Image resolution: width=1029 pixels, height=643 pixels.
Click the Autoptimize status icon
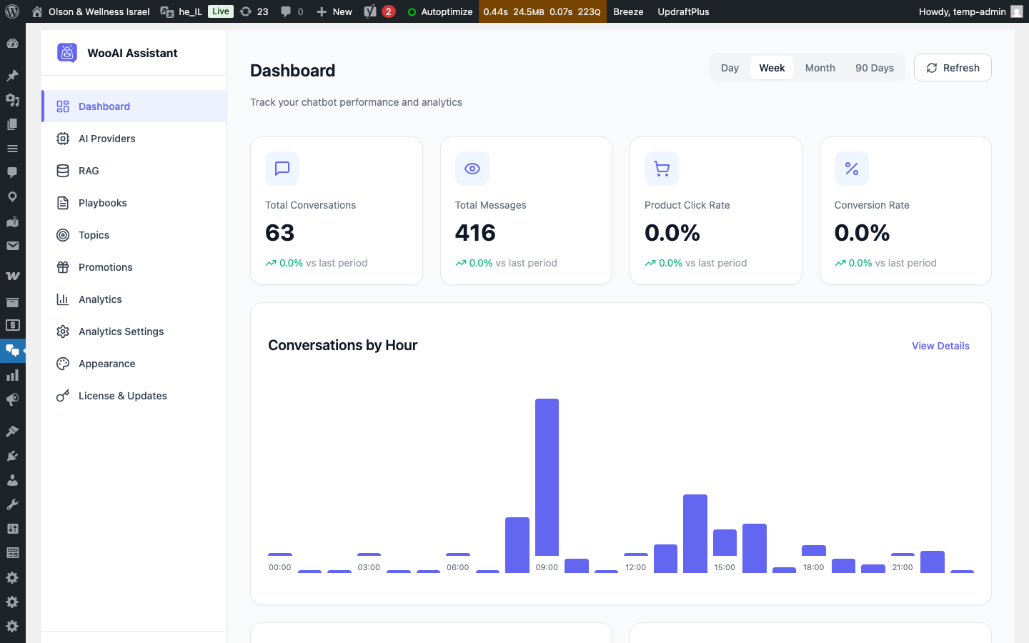[x=411, y=11]
